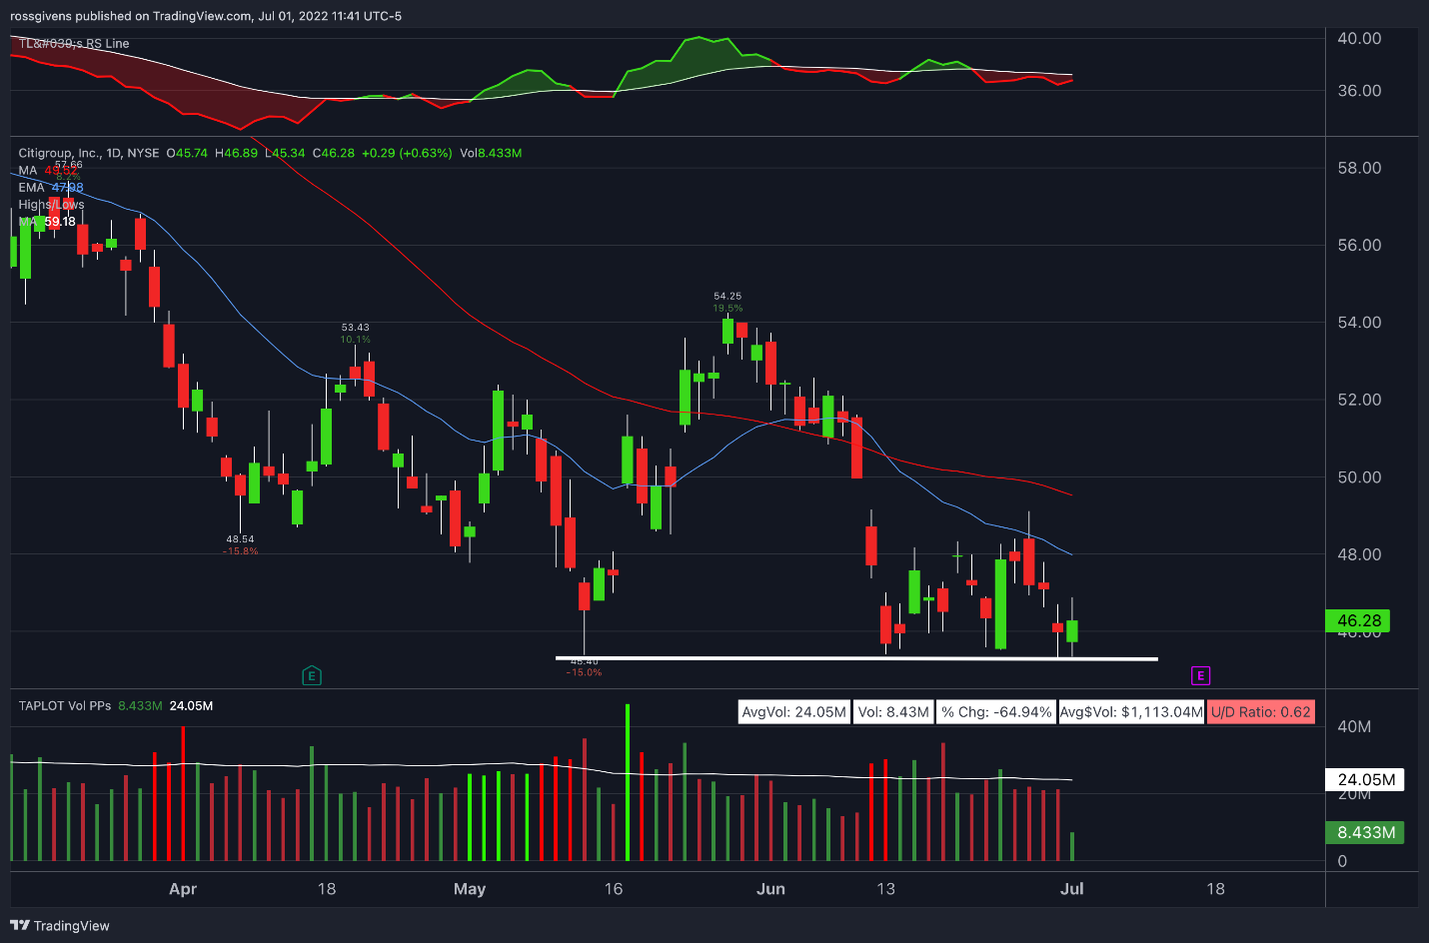The width and height of the screenshot is (1429, 943).
Task: Click the 8.433M volume axis label
Action: tap(1365, 832)
